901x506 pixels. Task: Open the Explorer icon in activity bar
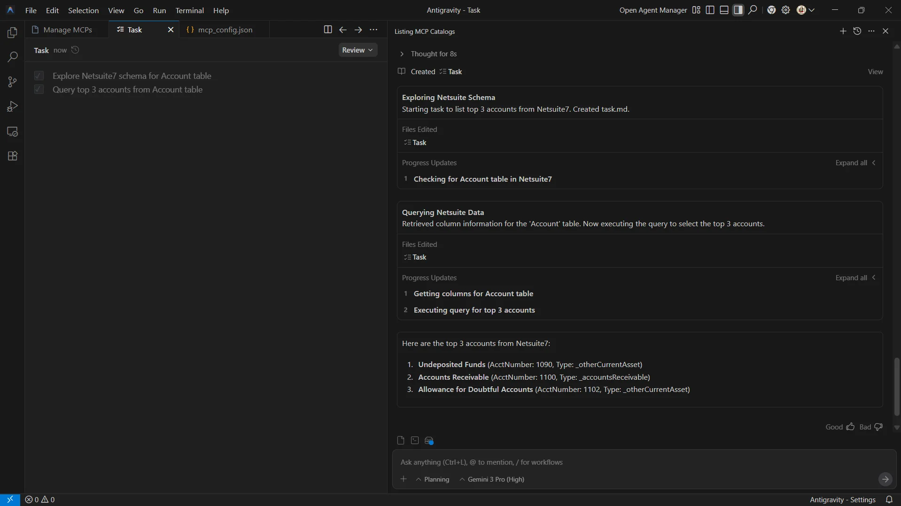(x=13, y=33)
